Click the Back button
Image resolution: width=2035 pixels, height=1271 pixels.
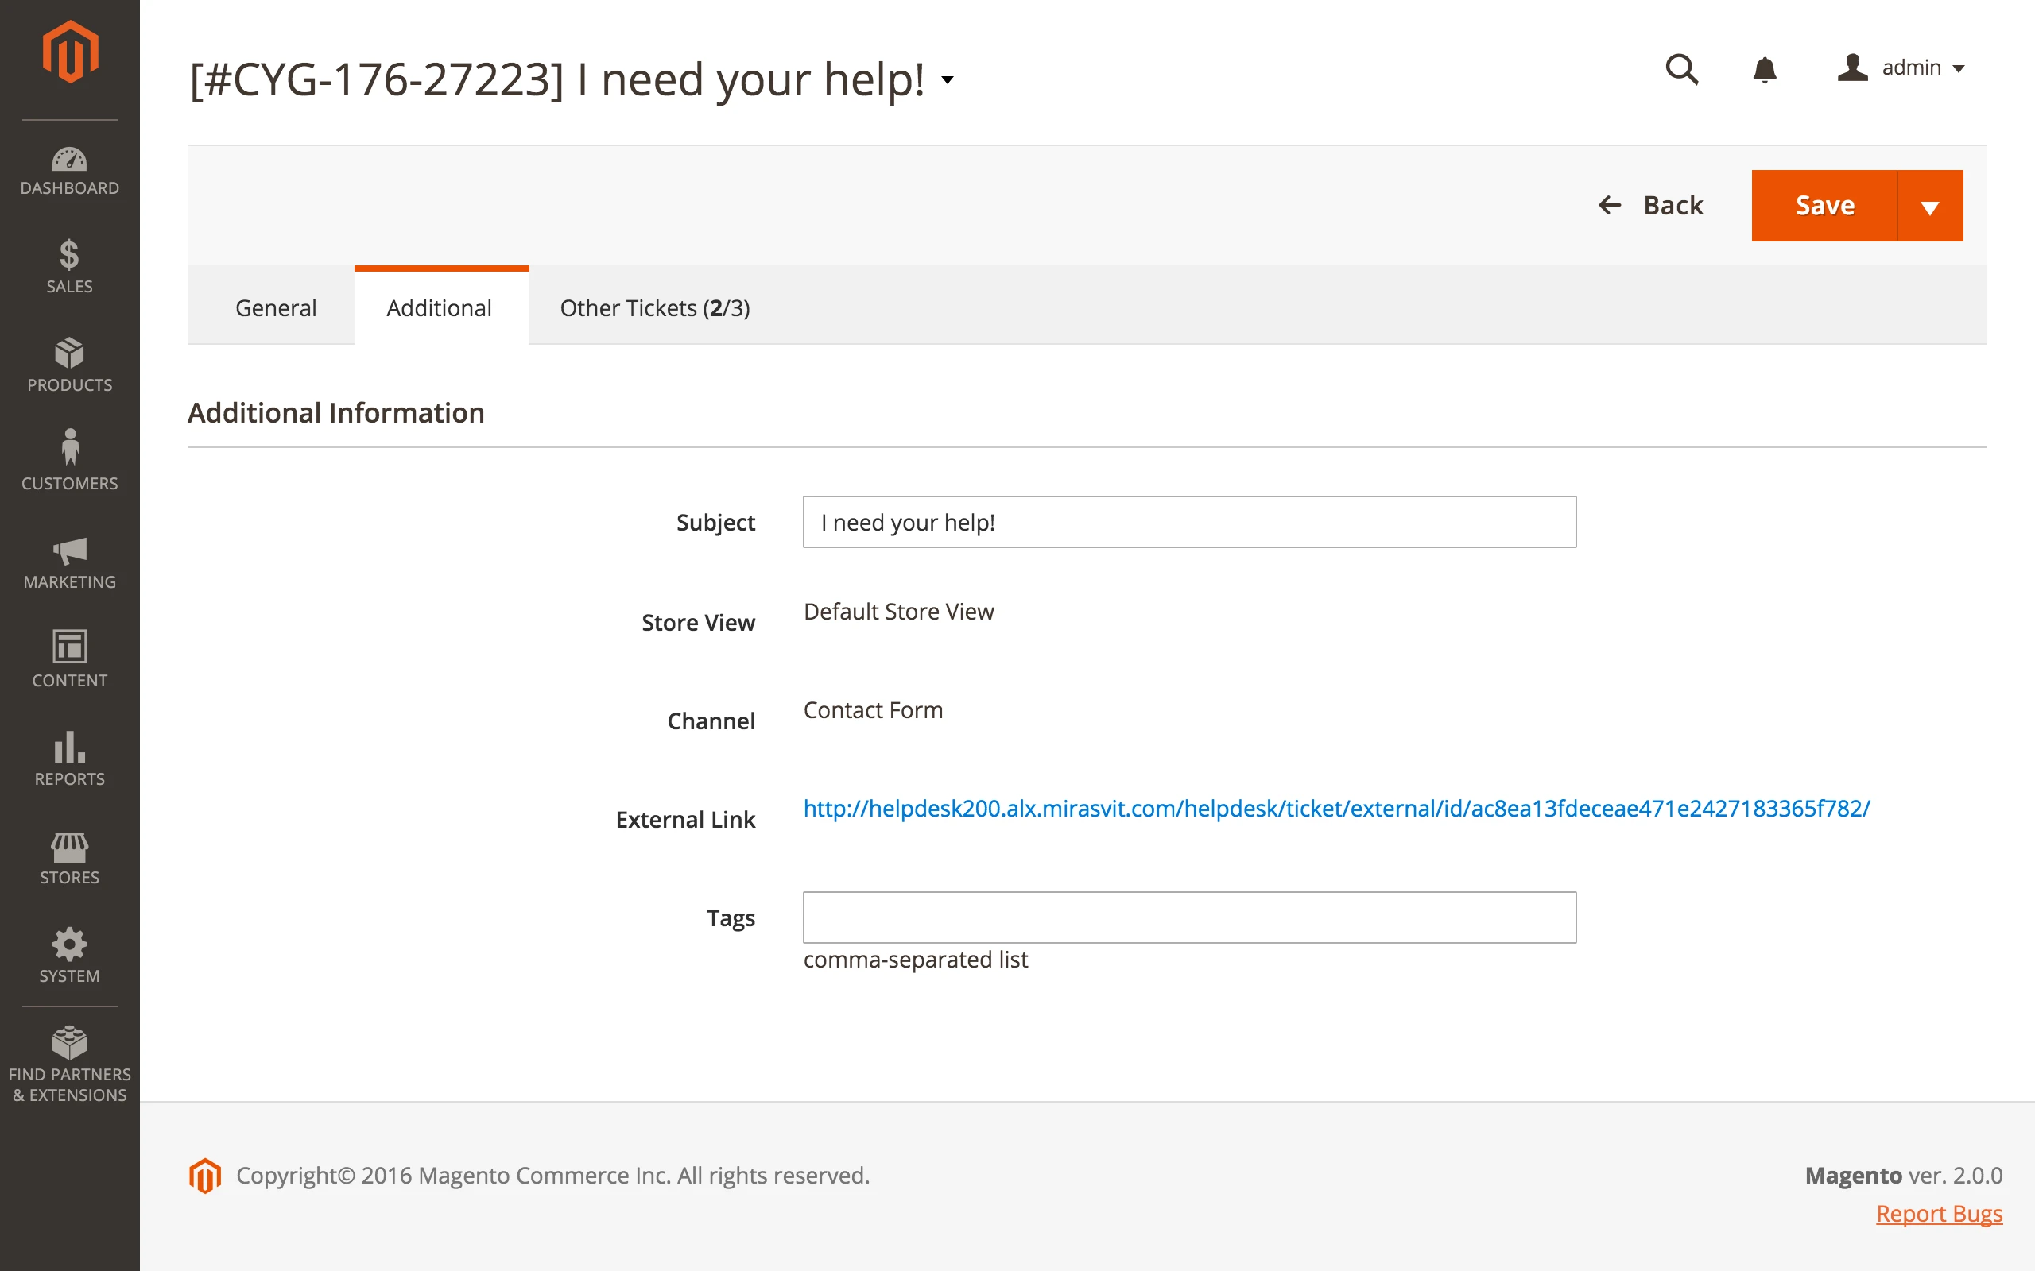(x=1651, y=206)
